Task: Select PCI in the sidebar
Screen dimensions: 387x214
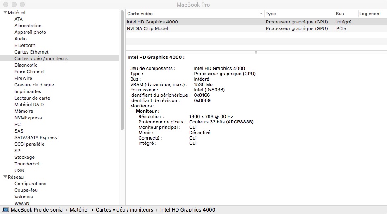Action: [x=18, y=124]
